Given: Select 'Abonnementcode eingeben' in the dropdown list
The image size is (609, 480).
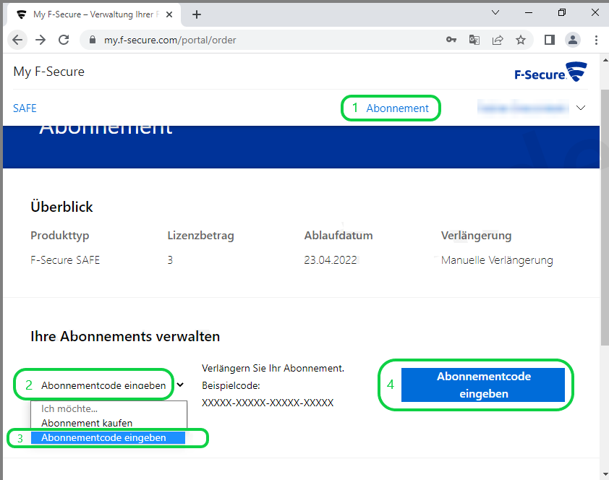Looking at the screenshot, I should pos(108,437).
